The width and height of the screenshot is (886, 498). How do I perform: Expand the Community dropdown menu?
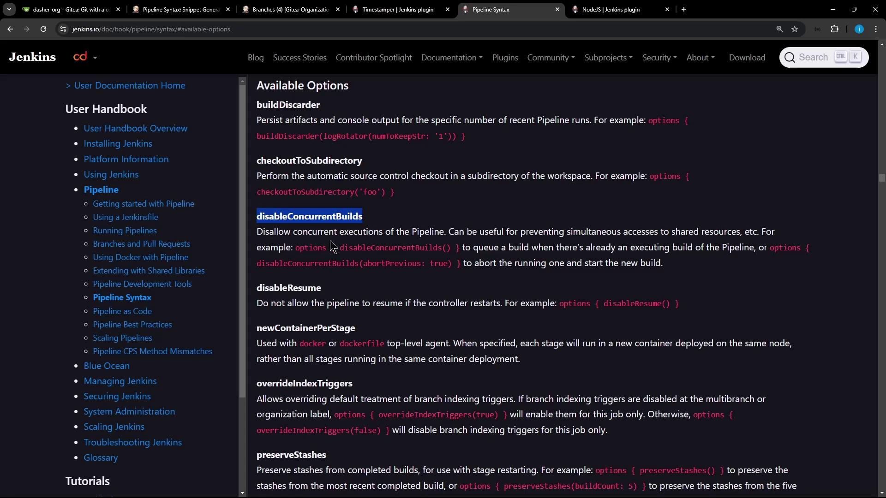tap(551, 58)
